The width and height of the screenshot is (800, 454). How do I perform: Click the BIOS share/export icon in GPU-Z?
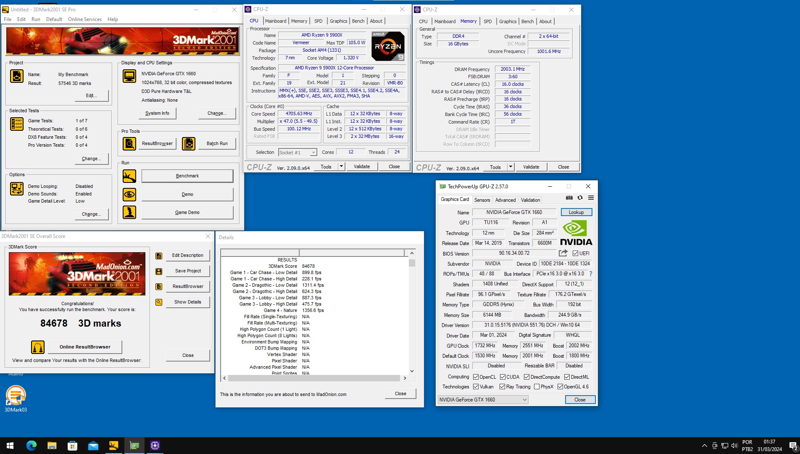(563, 253)
